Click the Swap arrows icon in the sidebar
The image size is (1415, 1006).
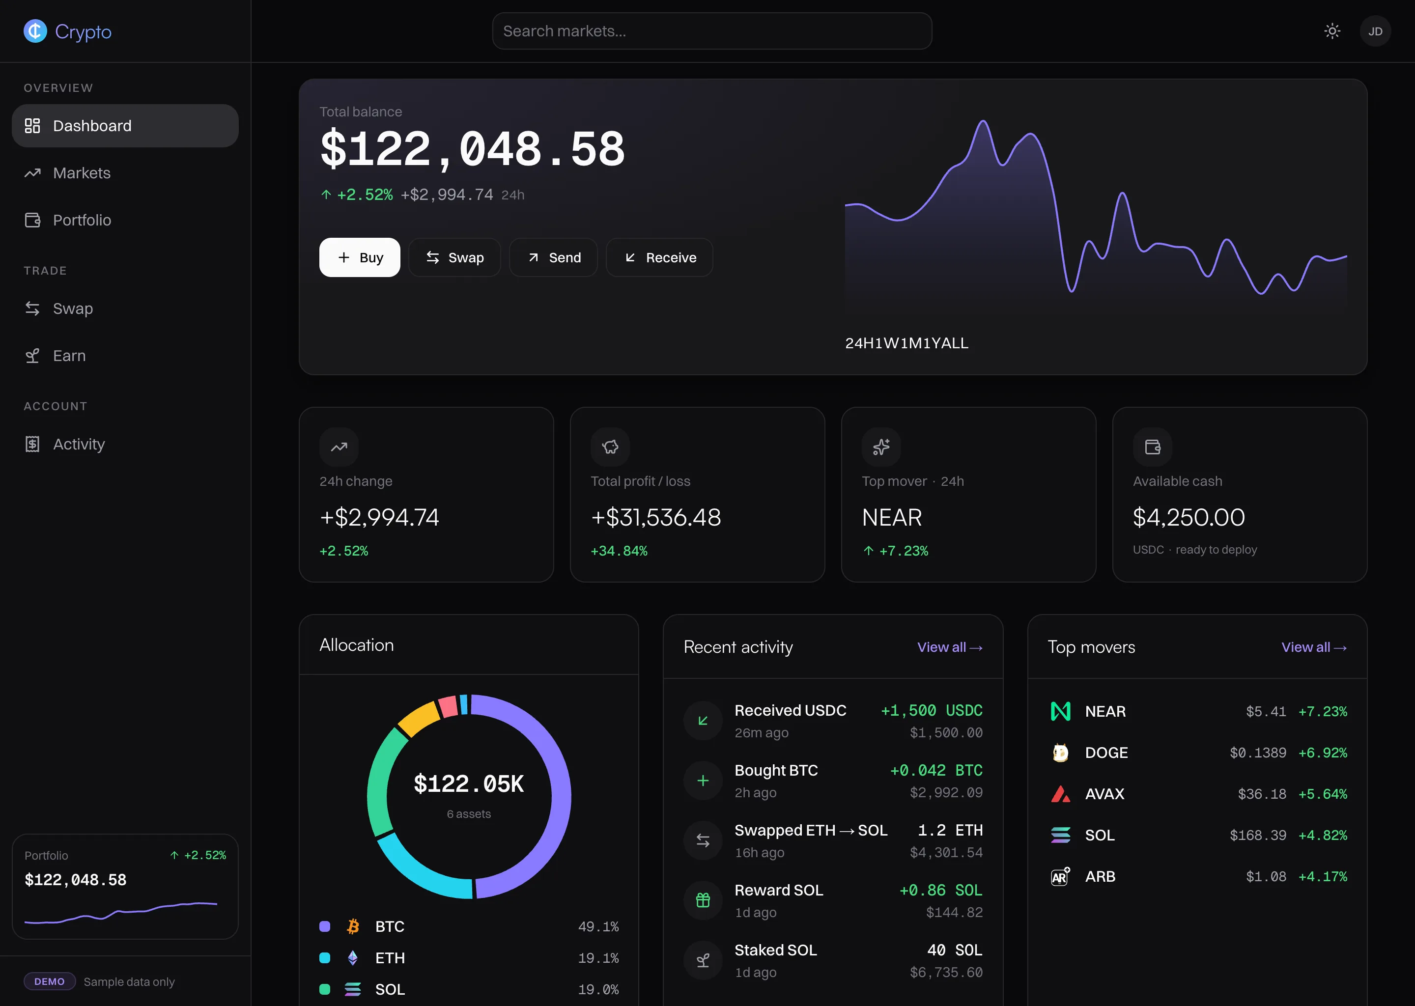[x=32, y=308]
